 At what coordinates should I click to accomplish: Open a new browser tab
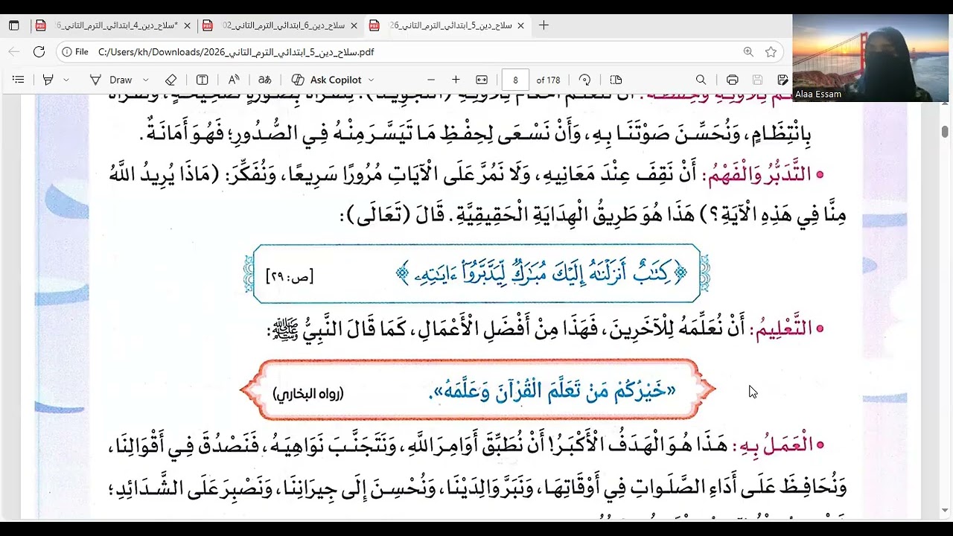click(x=544, y=25)
